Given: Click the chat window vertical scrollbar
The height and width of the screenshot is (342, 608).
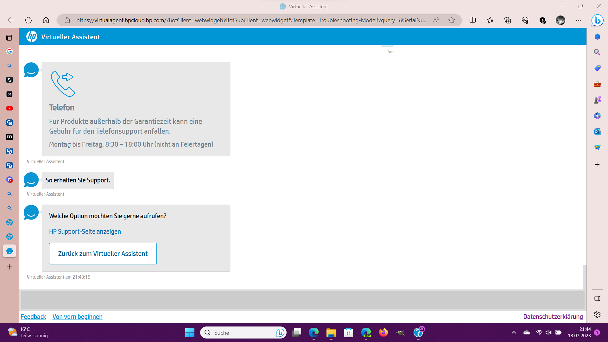Looking at the screenshot, I should (585, 276).
